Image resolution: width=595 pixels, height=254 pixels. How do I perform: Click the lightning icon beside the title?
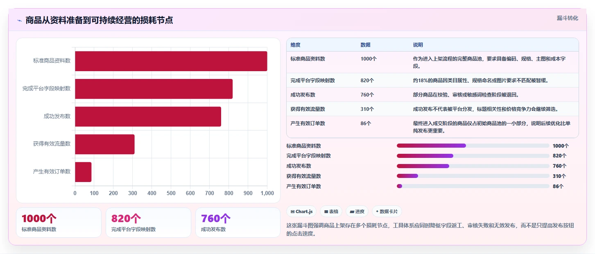click(19, 20)
